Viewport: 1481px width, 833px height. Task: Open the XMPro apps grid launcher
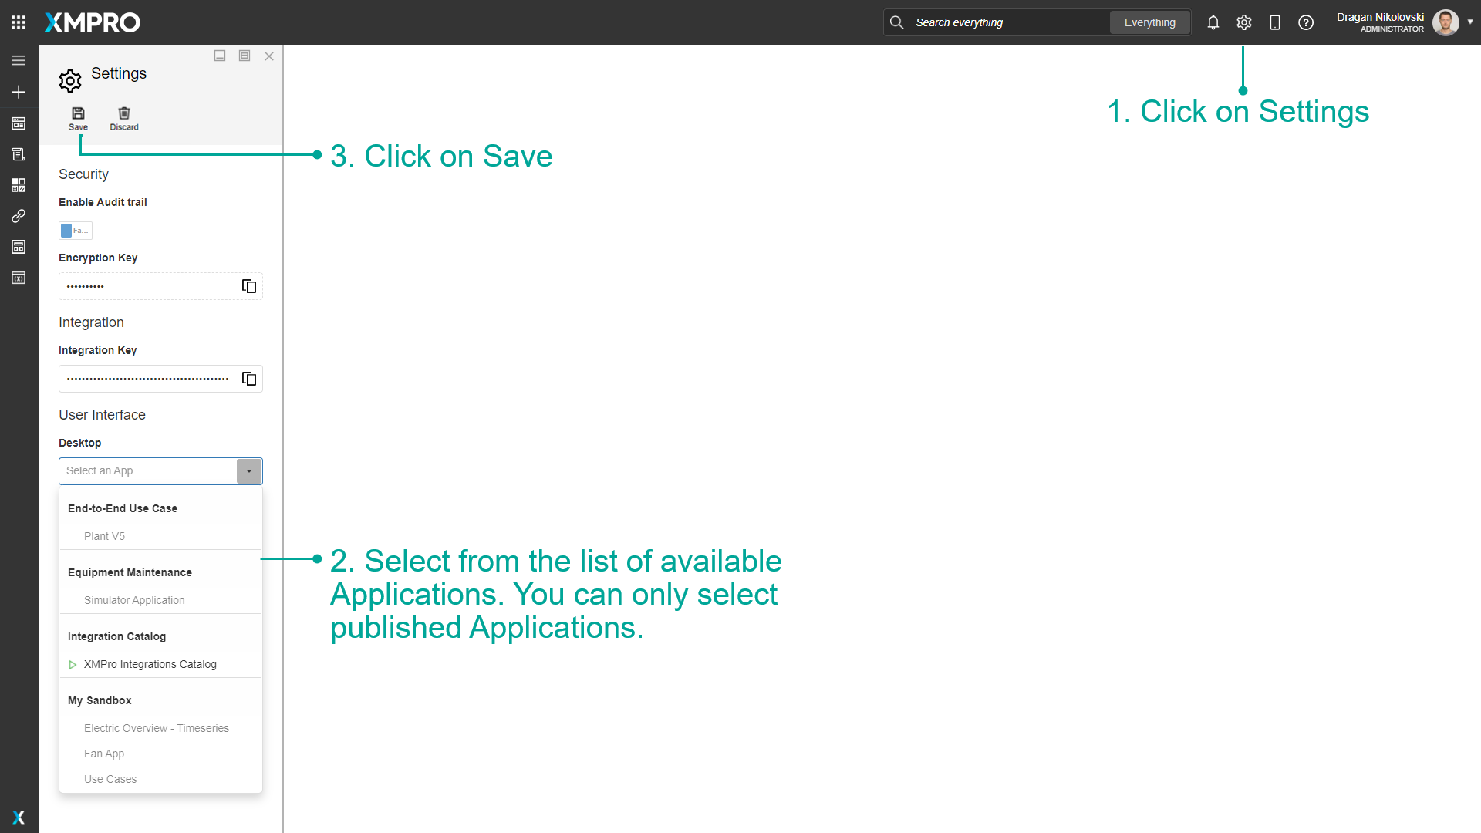(x=19, y=22)
